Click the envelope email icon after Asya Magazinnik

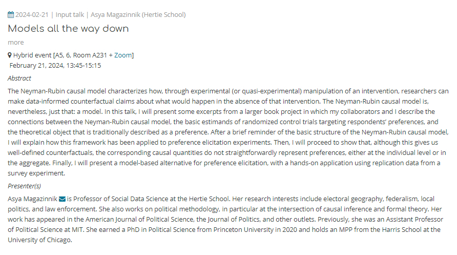pos(63,199)
